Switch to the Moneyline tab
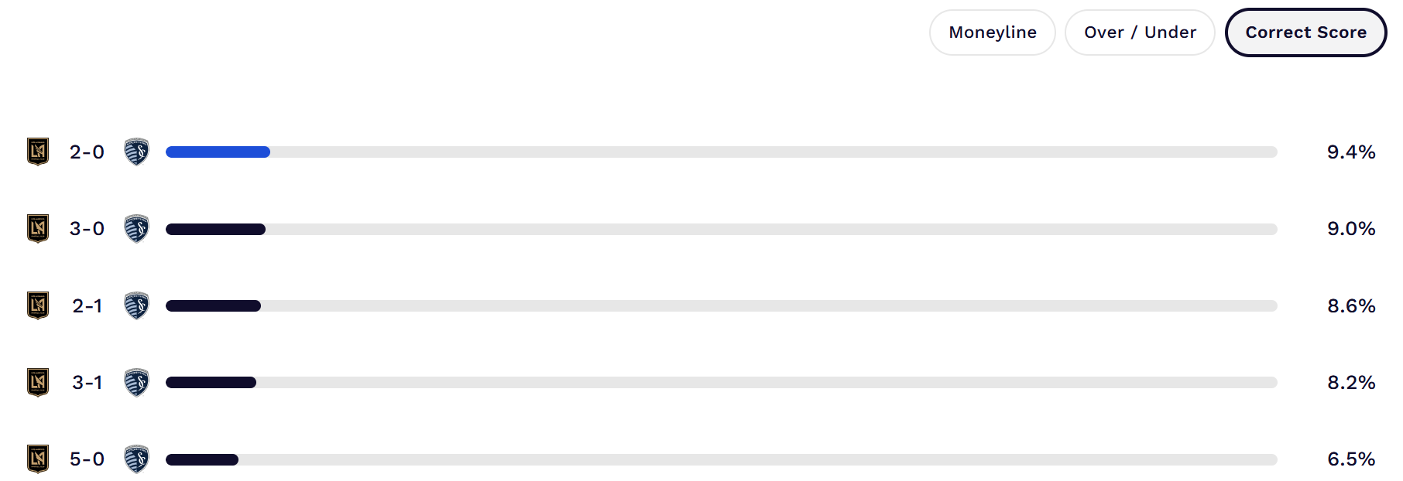This screenshot has width=1403, height=481. (x=993, y=32)
